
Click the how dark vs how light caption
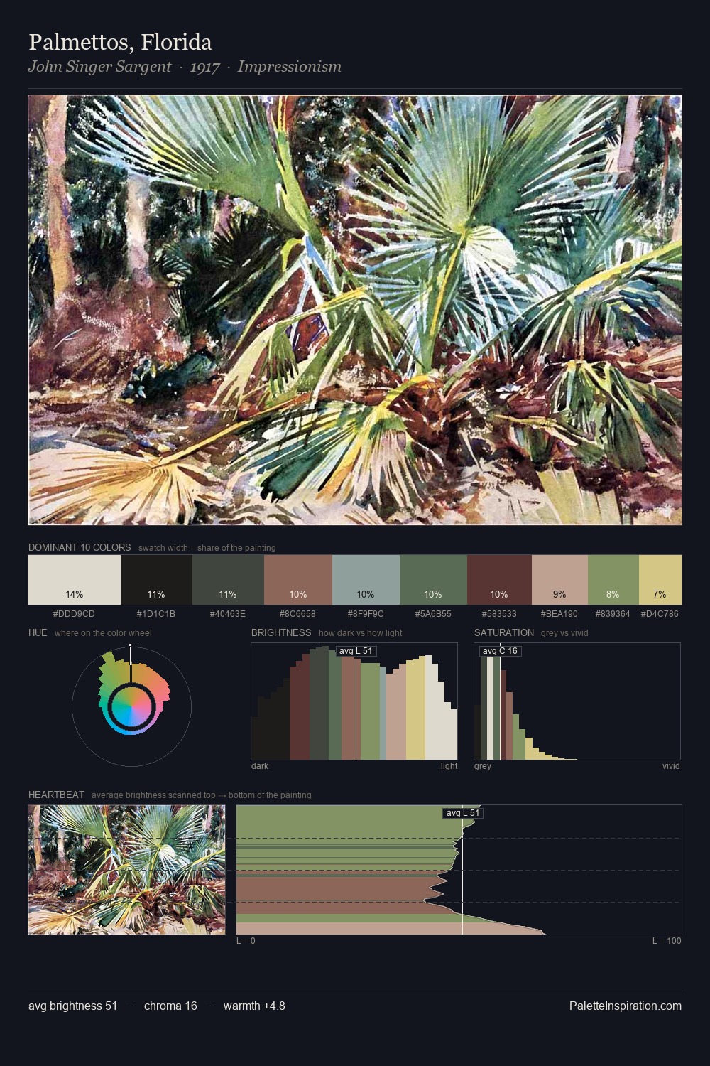click(x=361, y=633)
